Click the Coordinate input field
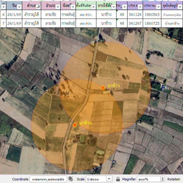 [48, 179]
